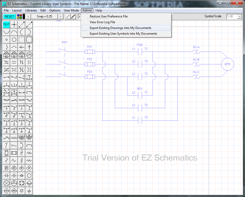This screenshot has width=245, height=197.
Task: Pick the R in square symbol
Action: click(7, 168)
